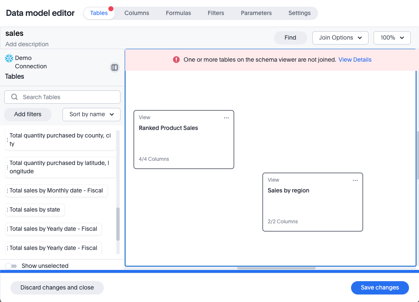
Task: Click Discard changes and close
Action: point(57,287)
